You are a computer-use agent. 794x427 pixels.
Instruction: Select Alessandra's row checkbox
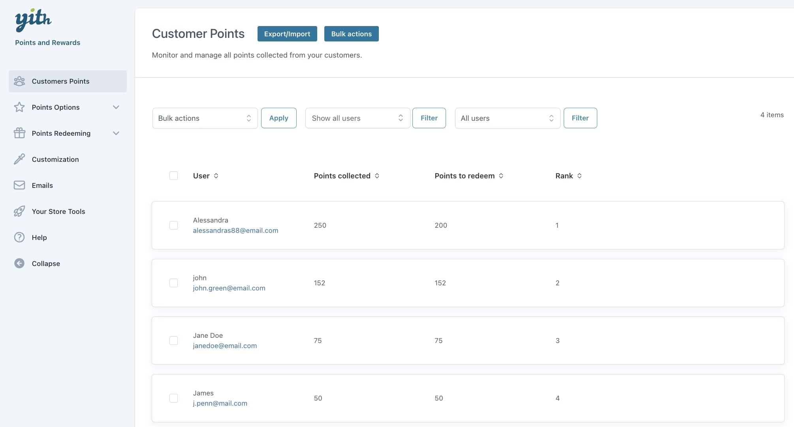coord(173,225)
